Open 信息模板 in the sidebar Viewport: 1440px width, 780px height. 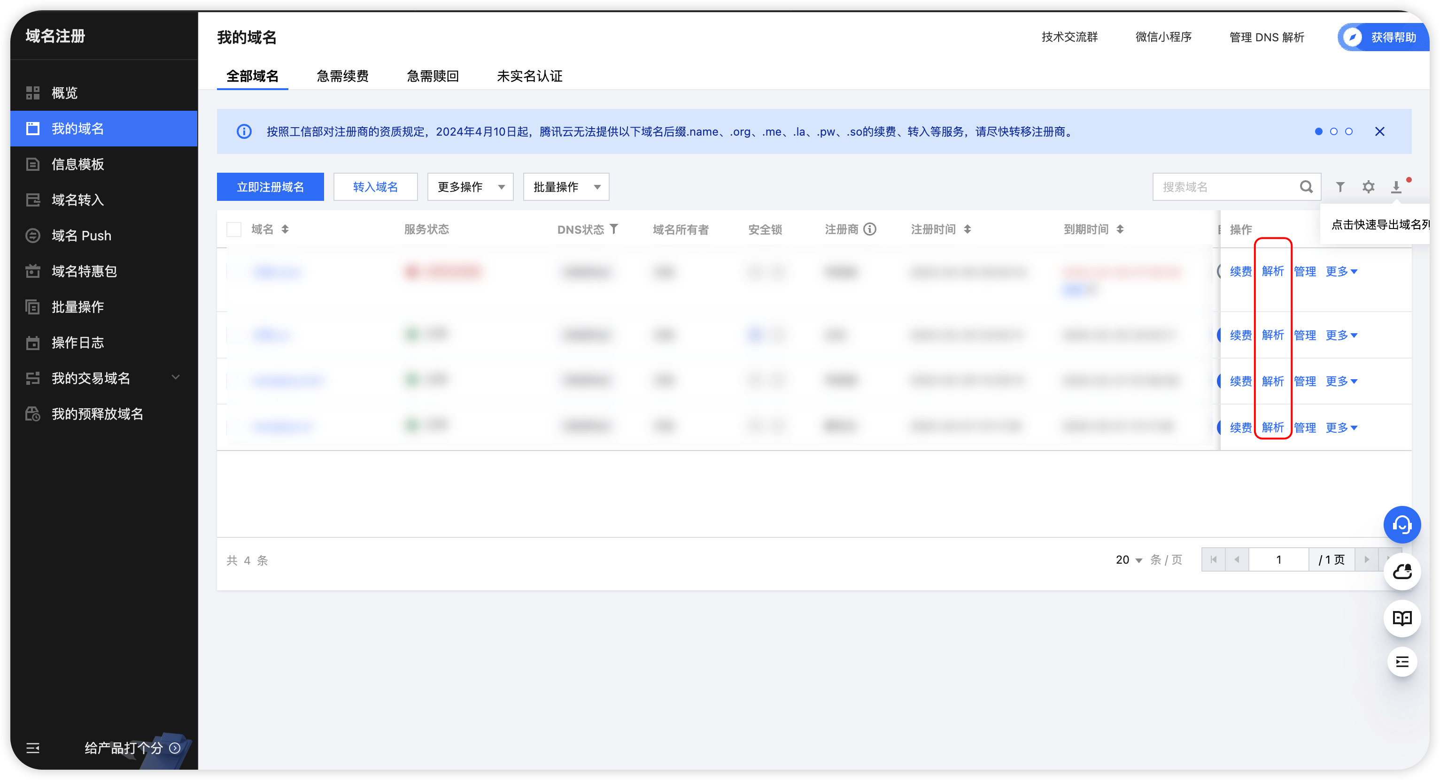77,164
